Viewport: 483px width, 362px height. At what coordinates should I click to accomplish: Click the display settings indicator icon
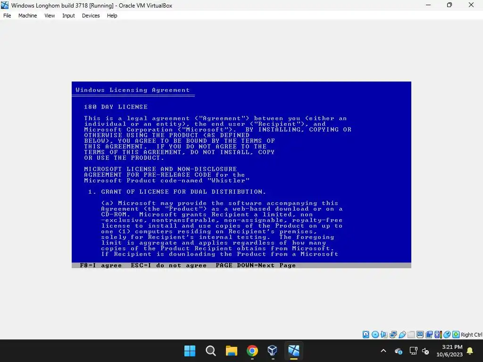click(x=420, y=335)
